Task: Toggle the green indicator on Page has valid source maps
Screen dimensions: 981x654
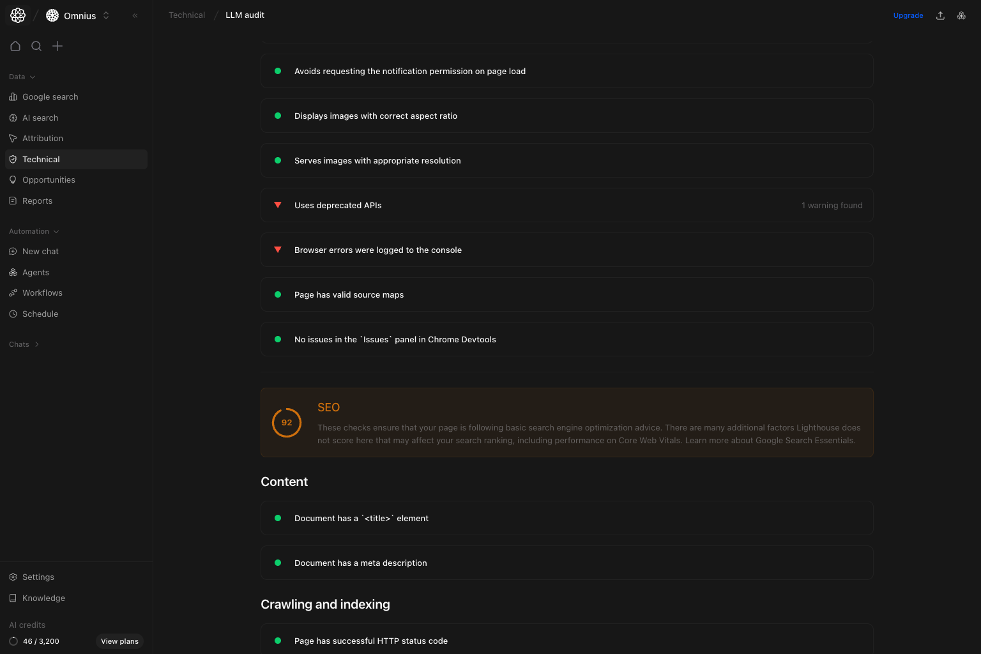Action: point(277,294)
